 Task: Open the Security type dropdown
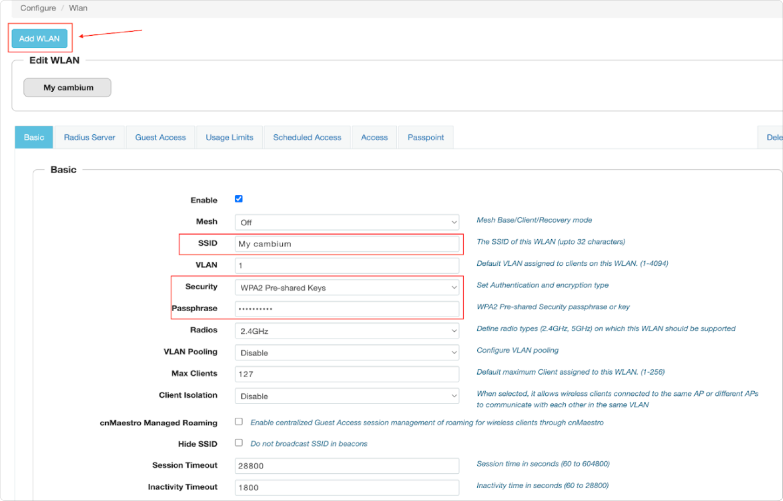[347, 288]
